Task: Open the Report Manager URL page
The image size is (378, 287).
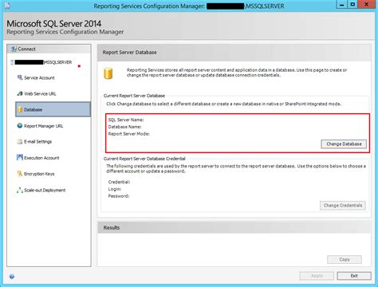Action: coord(43,126)
